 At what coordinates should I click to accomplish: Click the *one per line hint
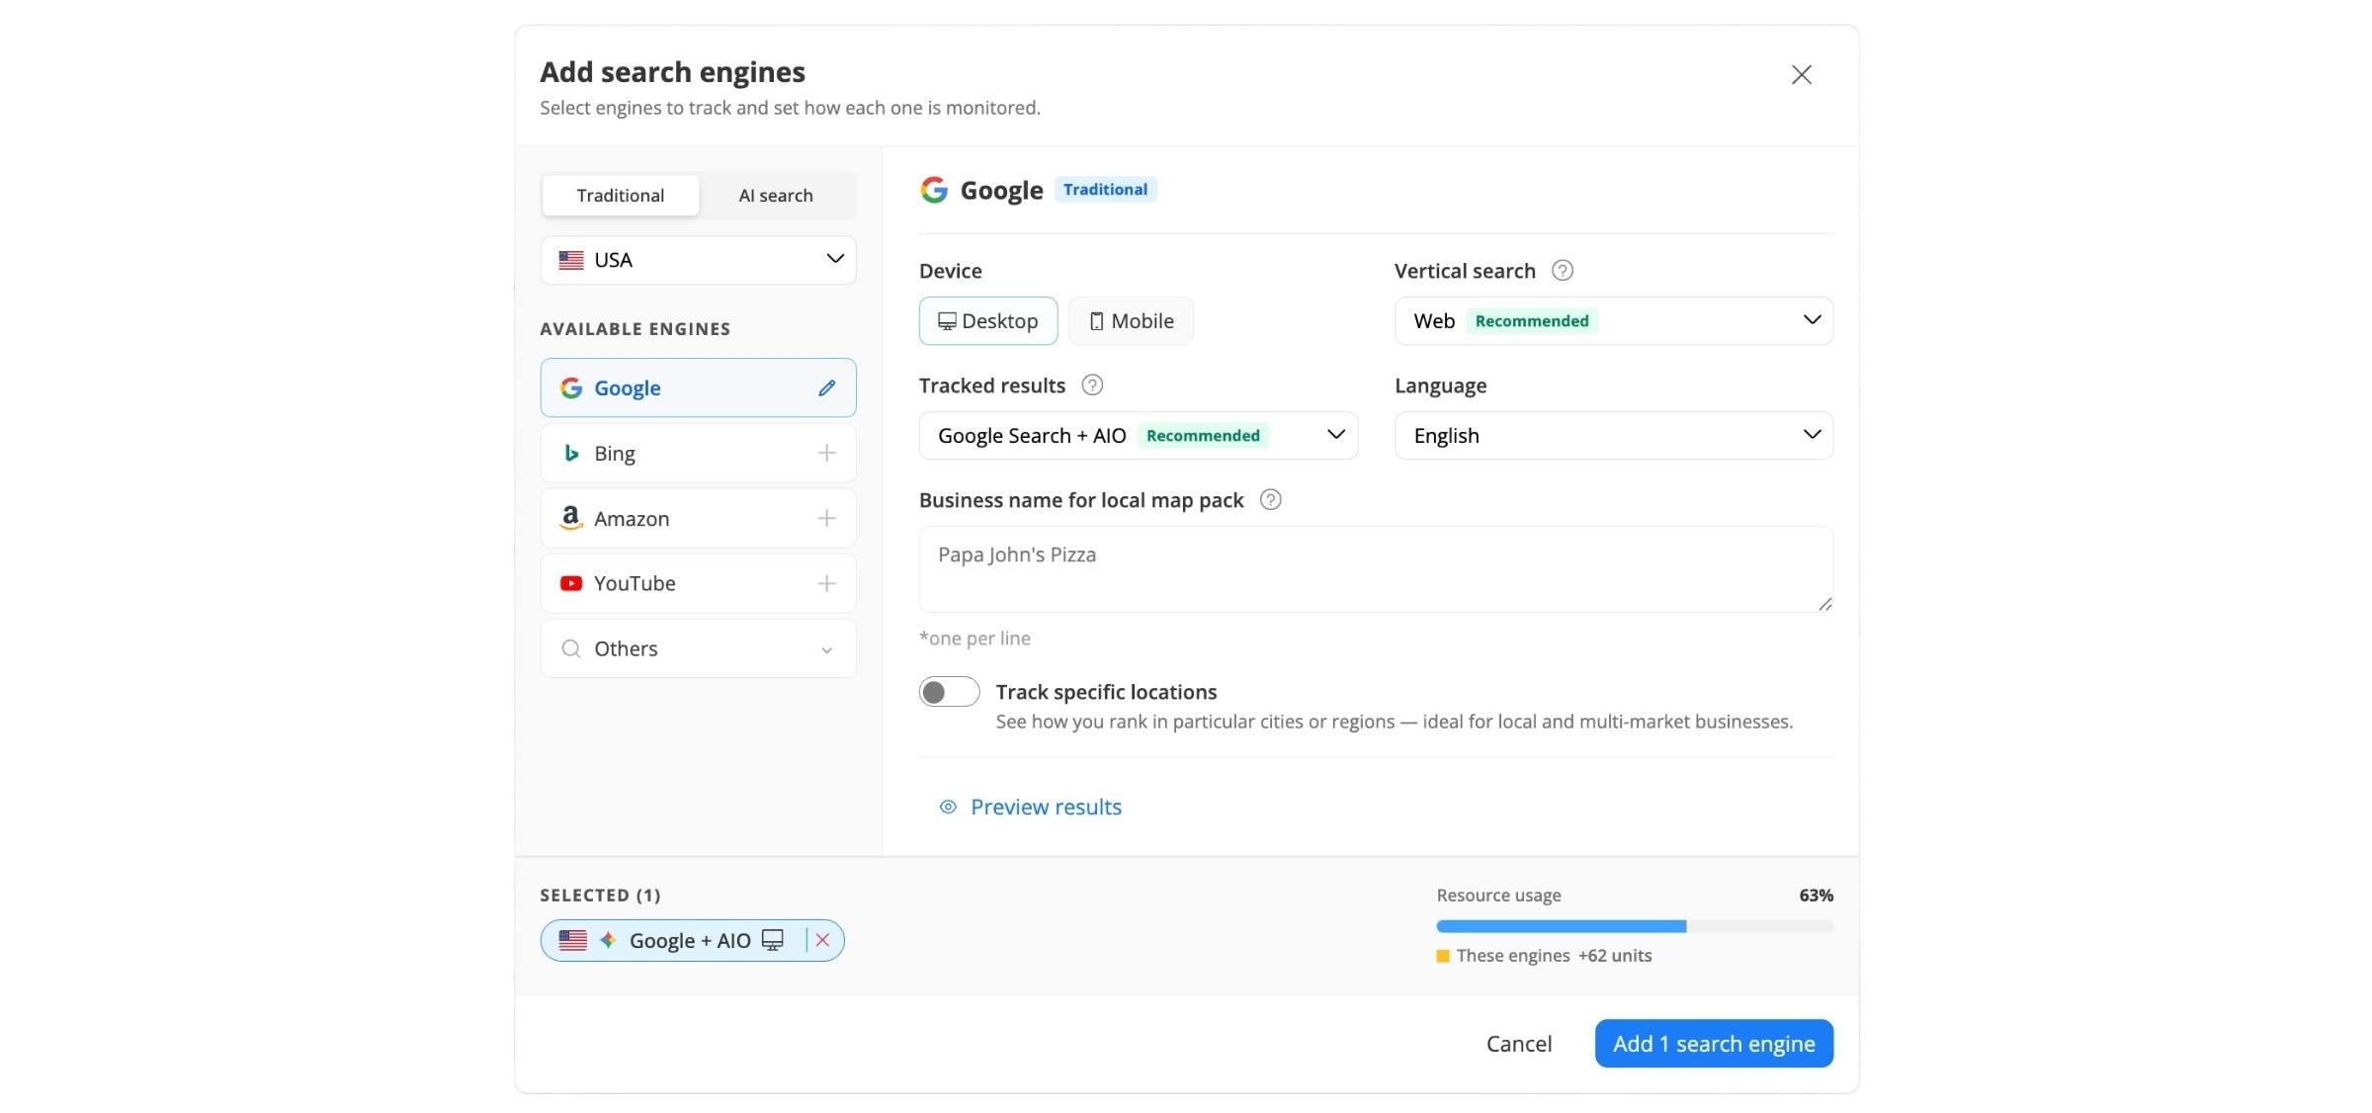(x=974, y=639)
